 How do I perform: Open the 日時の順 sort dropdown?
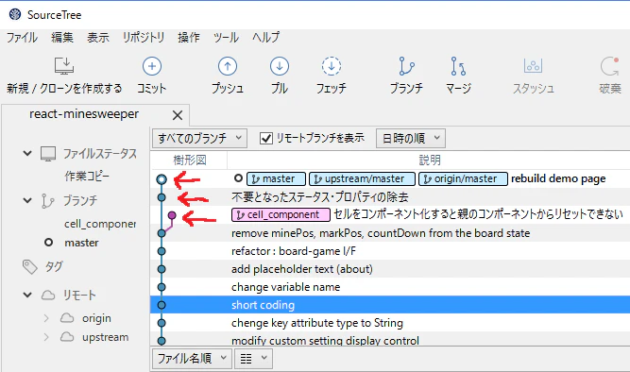click(x=411, y=139)
